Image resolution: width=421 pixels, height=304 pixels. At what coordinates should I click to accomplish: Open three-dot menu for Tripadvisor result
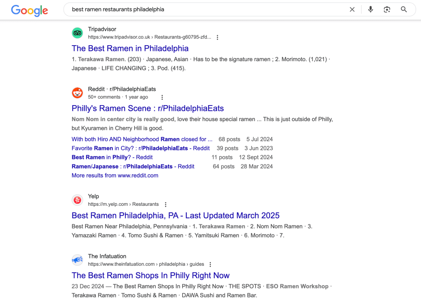[x=217, y=37]
